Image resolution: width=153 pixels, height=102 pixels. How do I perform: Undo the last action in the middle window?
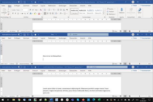click(x=28, y=35)
